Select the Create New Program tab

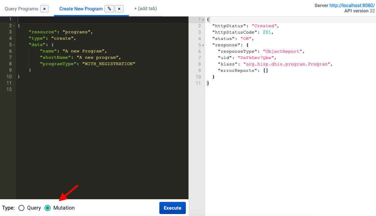pos(81,9)
